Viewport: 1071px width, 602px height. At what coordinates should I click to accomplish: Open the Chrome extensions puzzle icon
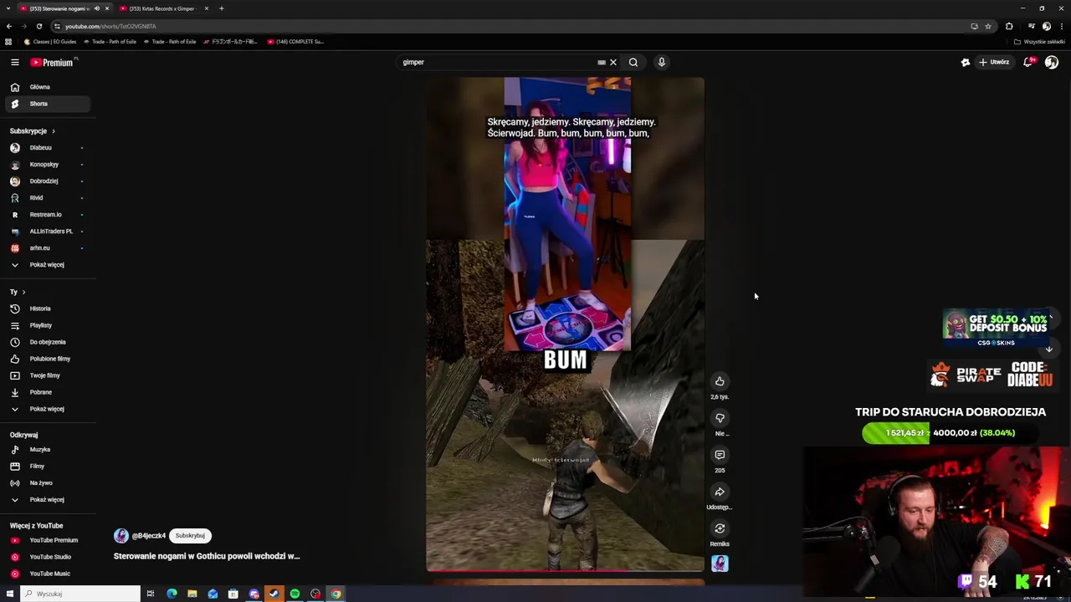(x=1009, y=26)
